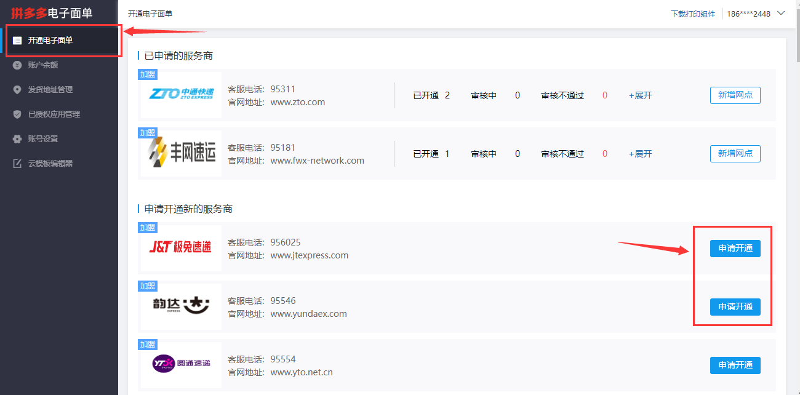Open 云模板编辑器 menu item
800x395 pixels.
[59, 163]
